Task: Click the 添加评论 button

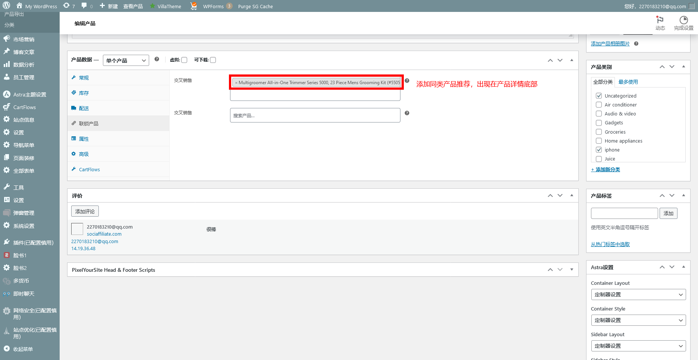Action: coord(85,211)
